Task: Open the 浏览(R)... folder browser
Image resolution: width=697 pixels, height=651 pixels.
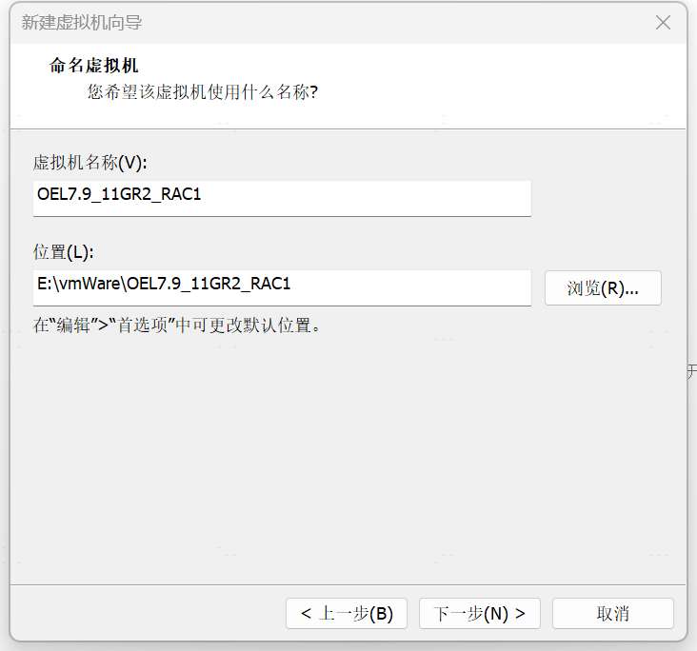Action: coord(602,288)
